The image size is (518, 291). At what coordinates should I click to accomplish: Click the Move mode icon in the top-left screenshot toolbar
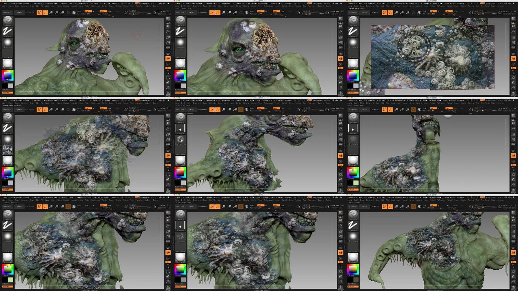[51, 13]
